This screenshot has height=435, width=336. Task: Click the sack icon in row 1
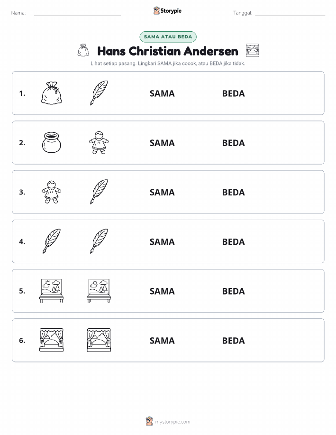[52, 93]
